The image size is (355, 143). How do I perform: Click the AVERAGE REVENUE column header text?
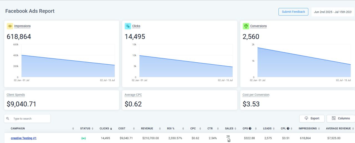coord(338,129)
